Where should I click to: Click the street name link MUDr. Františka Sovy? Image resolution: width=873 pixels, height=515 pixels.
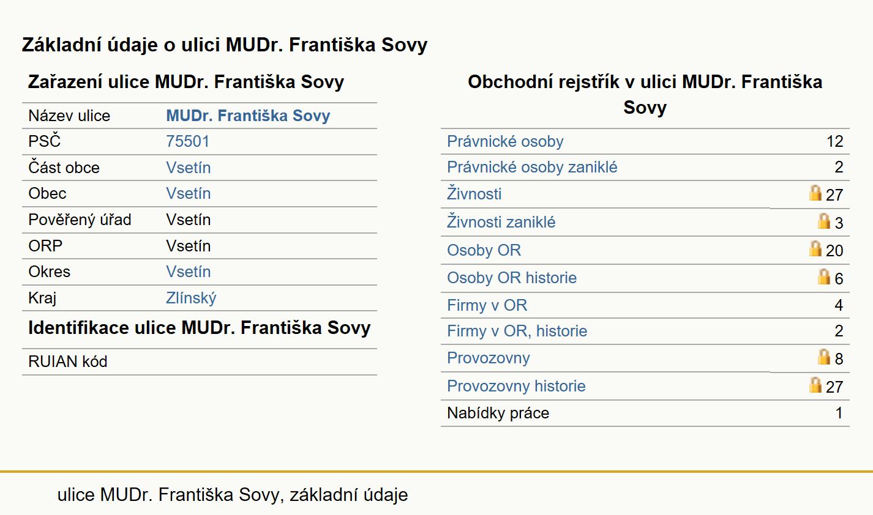click(248, 116)
